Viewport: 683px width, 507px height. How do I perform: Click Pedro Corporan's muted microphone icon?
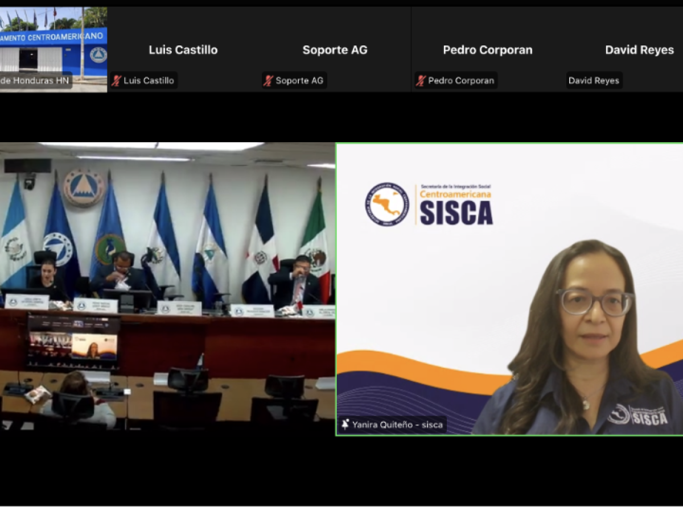coord(421,81)
